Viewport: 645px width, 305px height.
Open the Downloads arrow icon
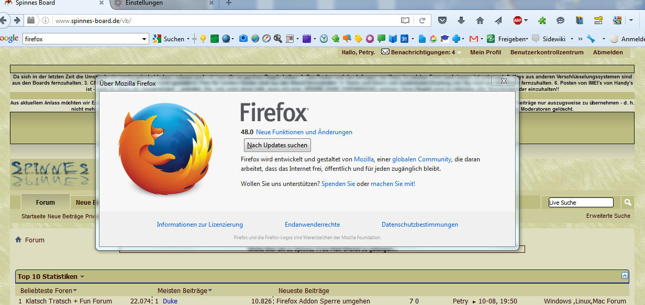coord(461,21)
